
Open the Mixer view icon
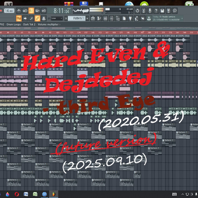click(112, 18)
